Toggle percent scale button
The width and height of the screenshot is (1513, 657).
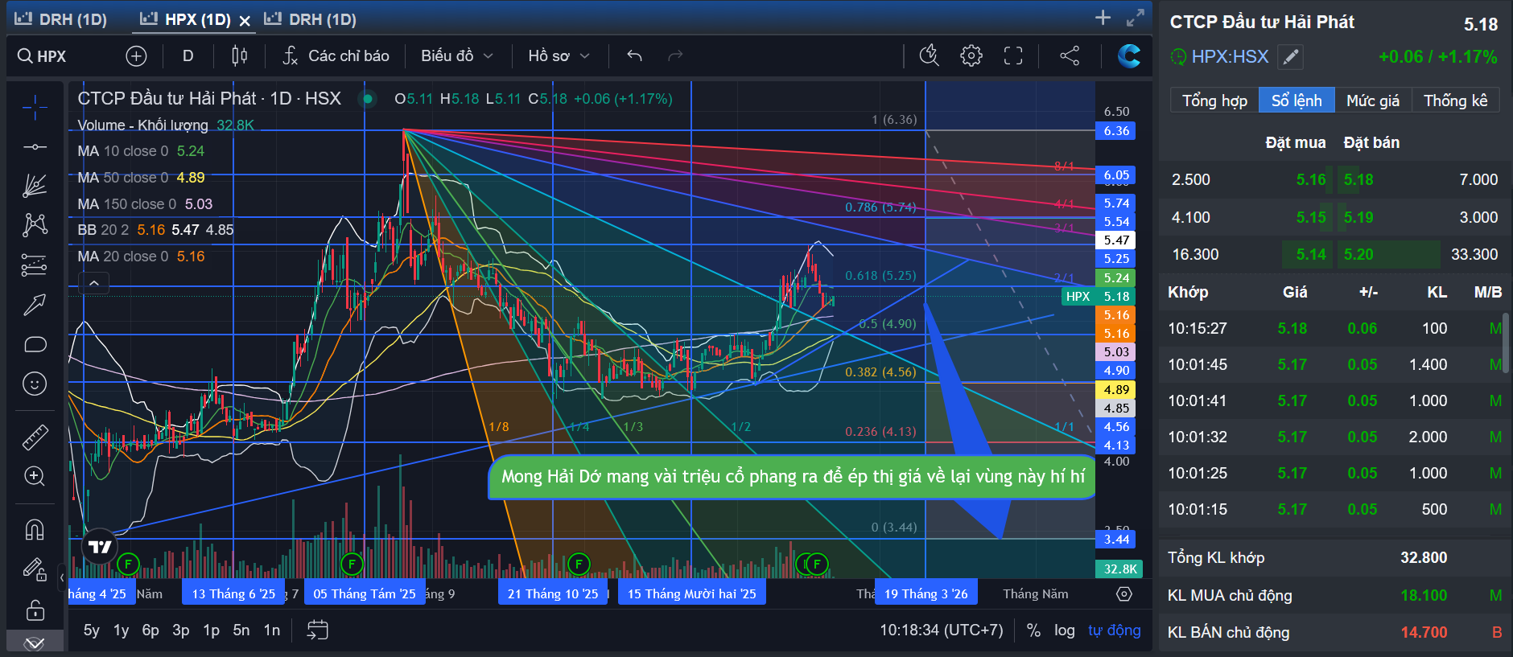pos(1033,630)
